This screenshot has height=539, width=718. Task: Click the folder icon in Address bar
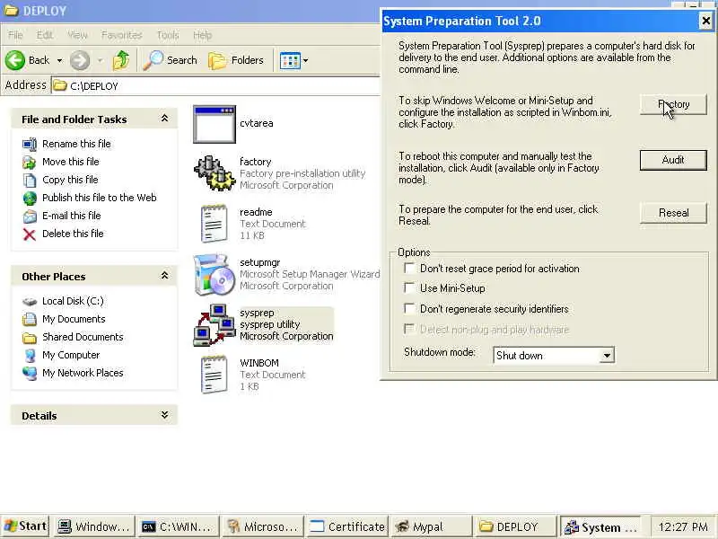59,85
